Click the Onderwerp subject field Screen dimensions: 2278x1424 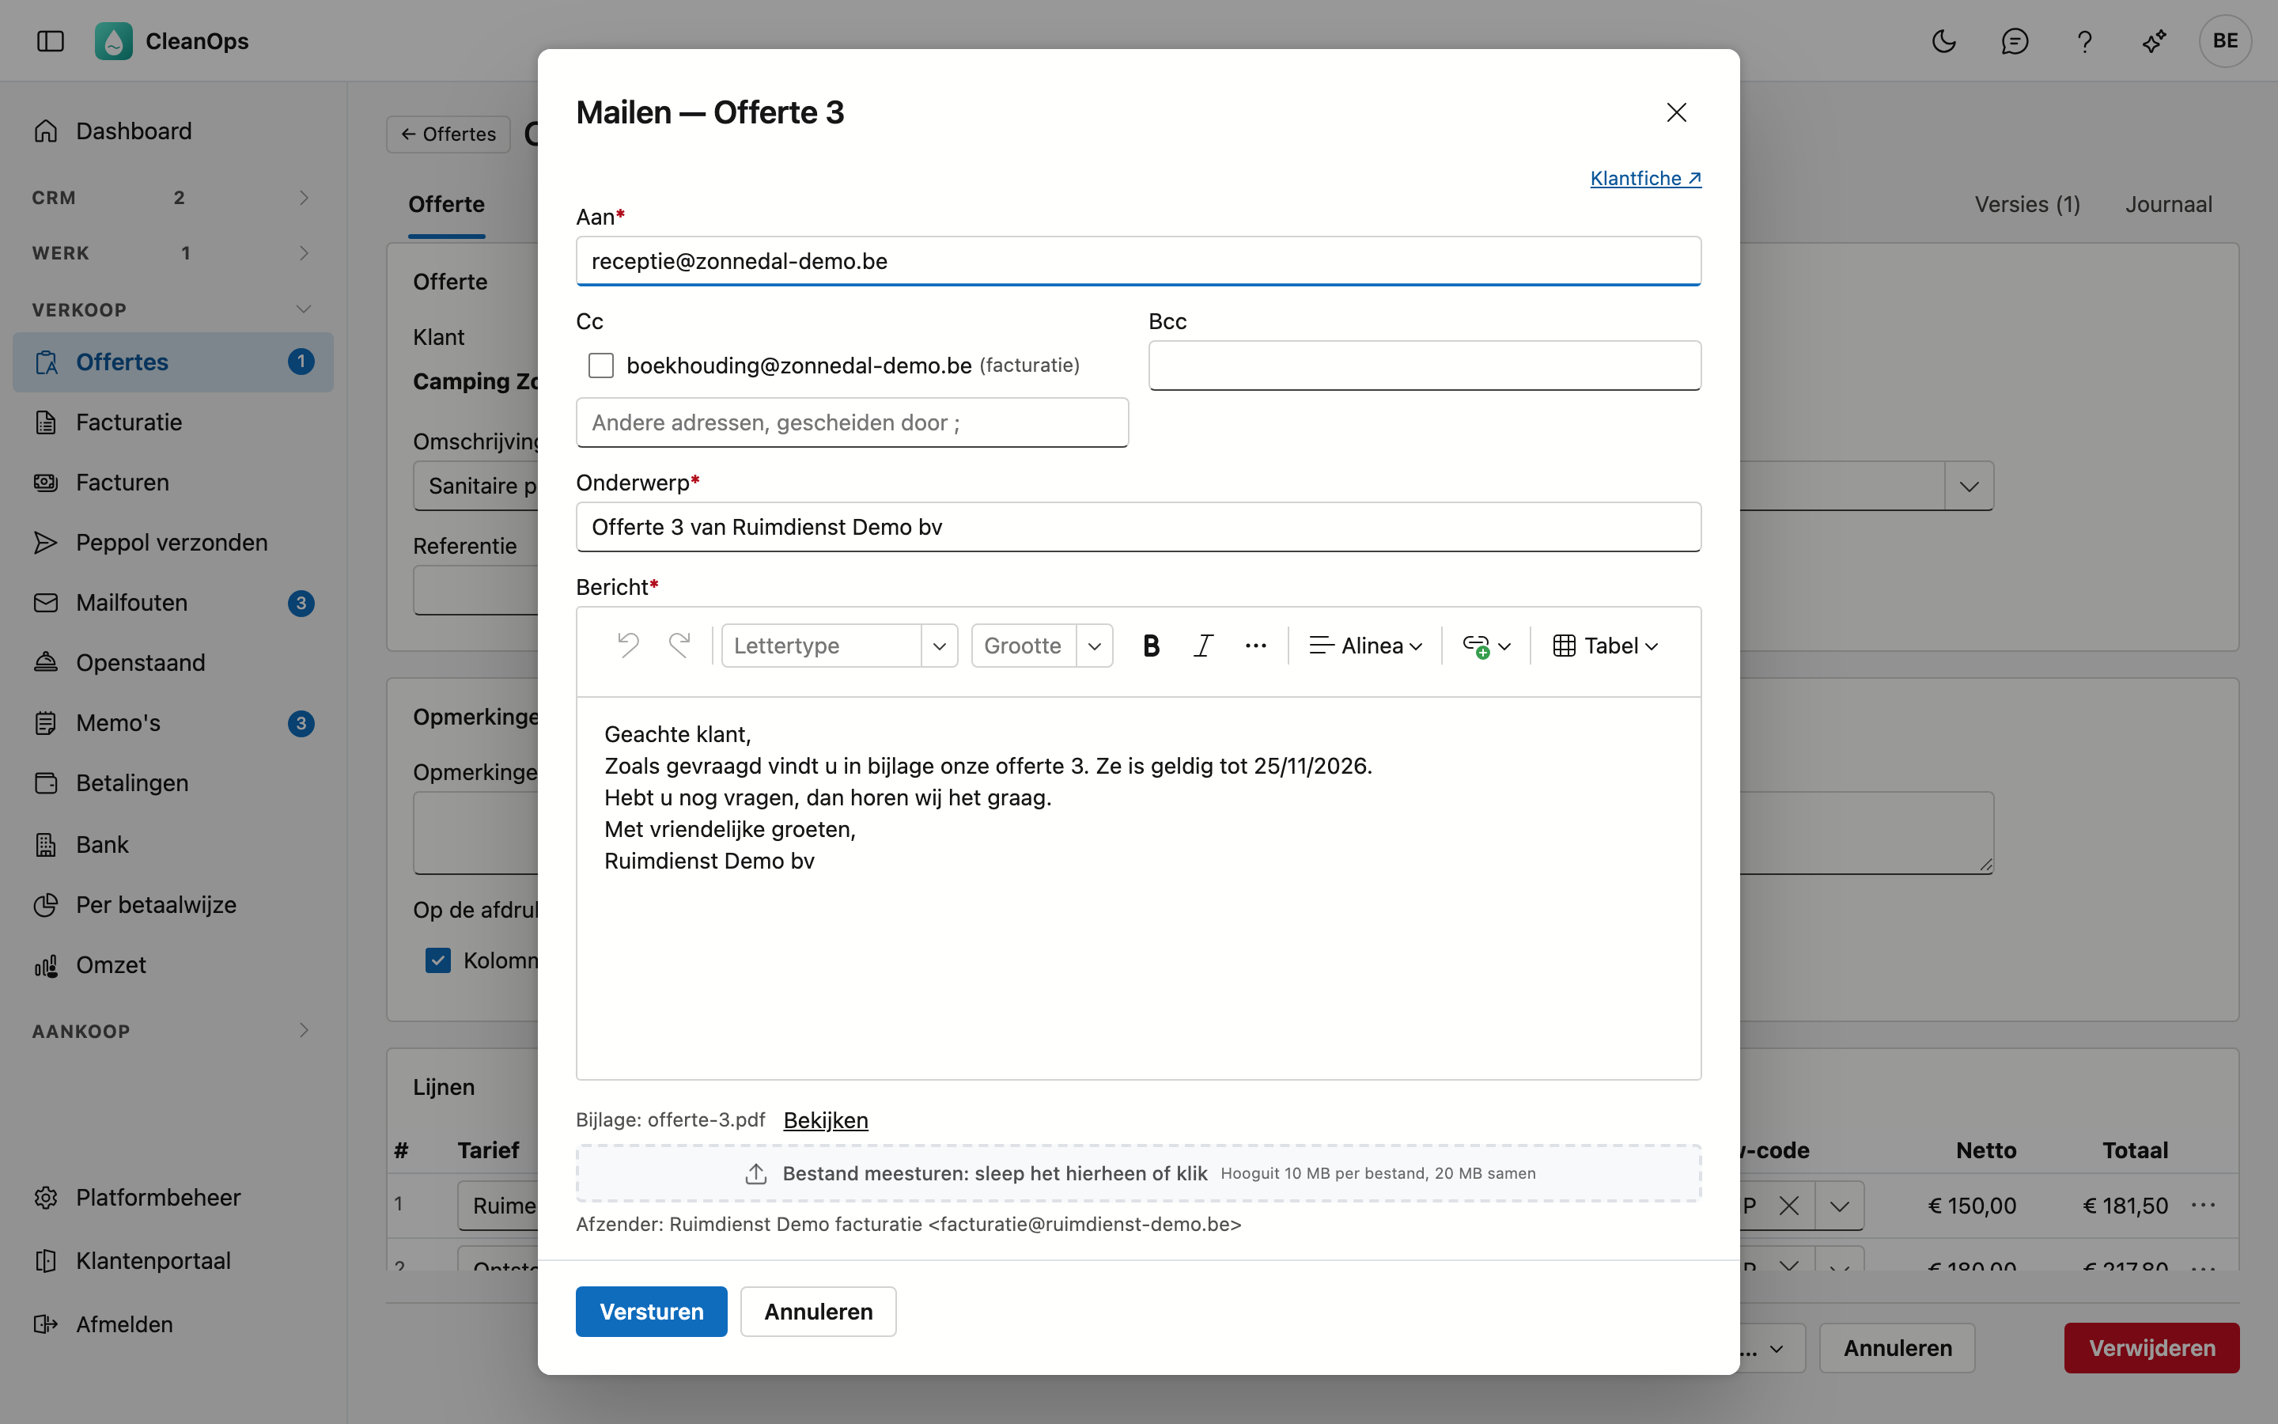pyautogui.click(x=1138, y=526)
